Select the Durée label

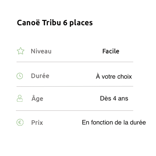click(40, 76)
